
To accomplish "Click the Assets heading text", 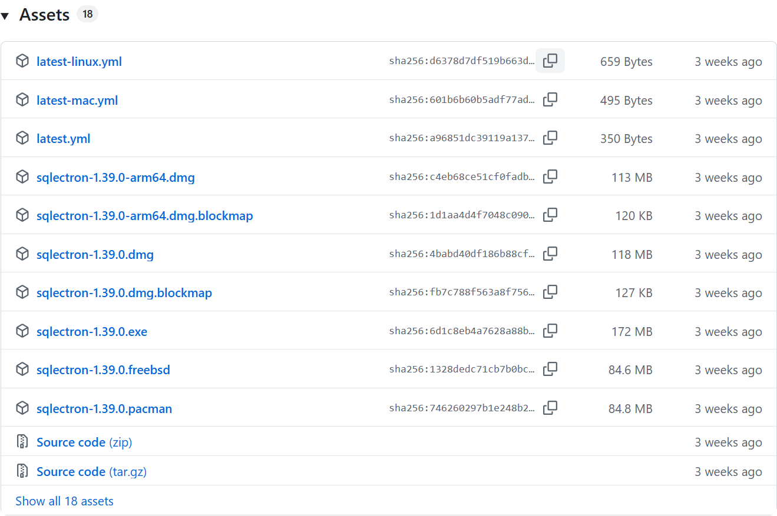I will 44,15.
